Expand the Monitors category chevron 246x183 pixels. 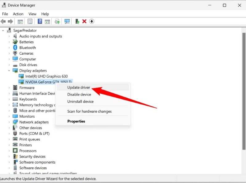pos(9,116)
